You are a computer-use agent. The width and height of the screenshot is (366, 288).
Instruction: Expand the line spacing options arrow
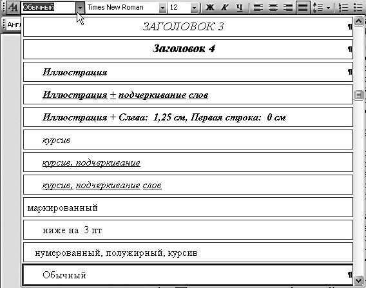click(328, 8)
